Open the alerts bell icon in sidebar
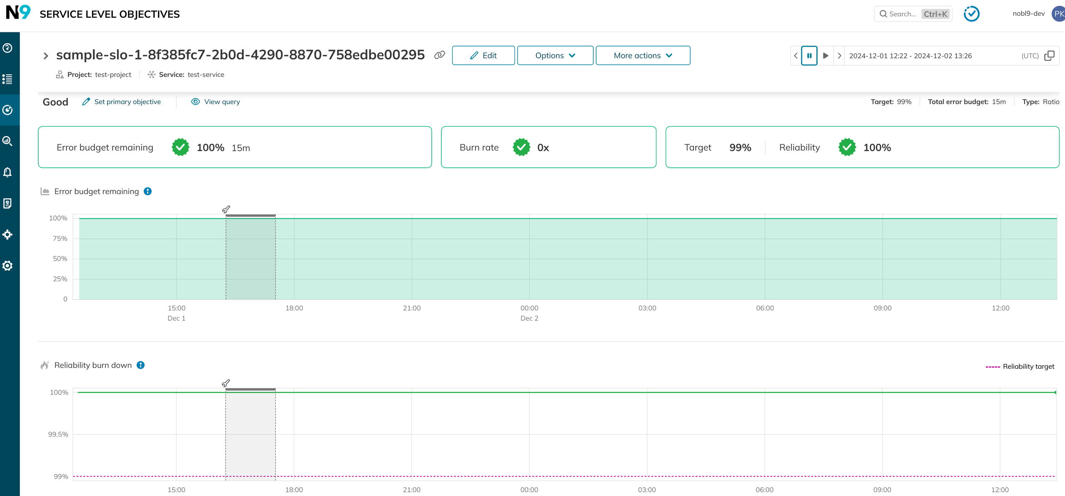 click(7, 172)
